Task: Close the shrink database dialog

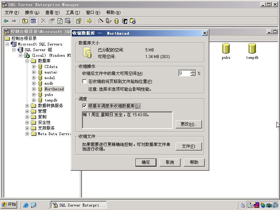Action: (x=205, y=33)
